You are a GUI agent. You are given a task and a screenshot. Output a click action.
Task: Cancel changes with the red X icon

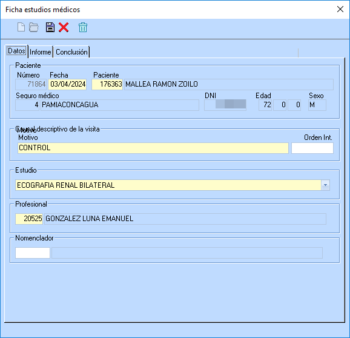click(x=64, y=27)
